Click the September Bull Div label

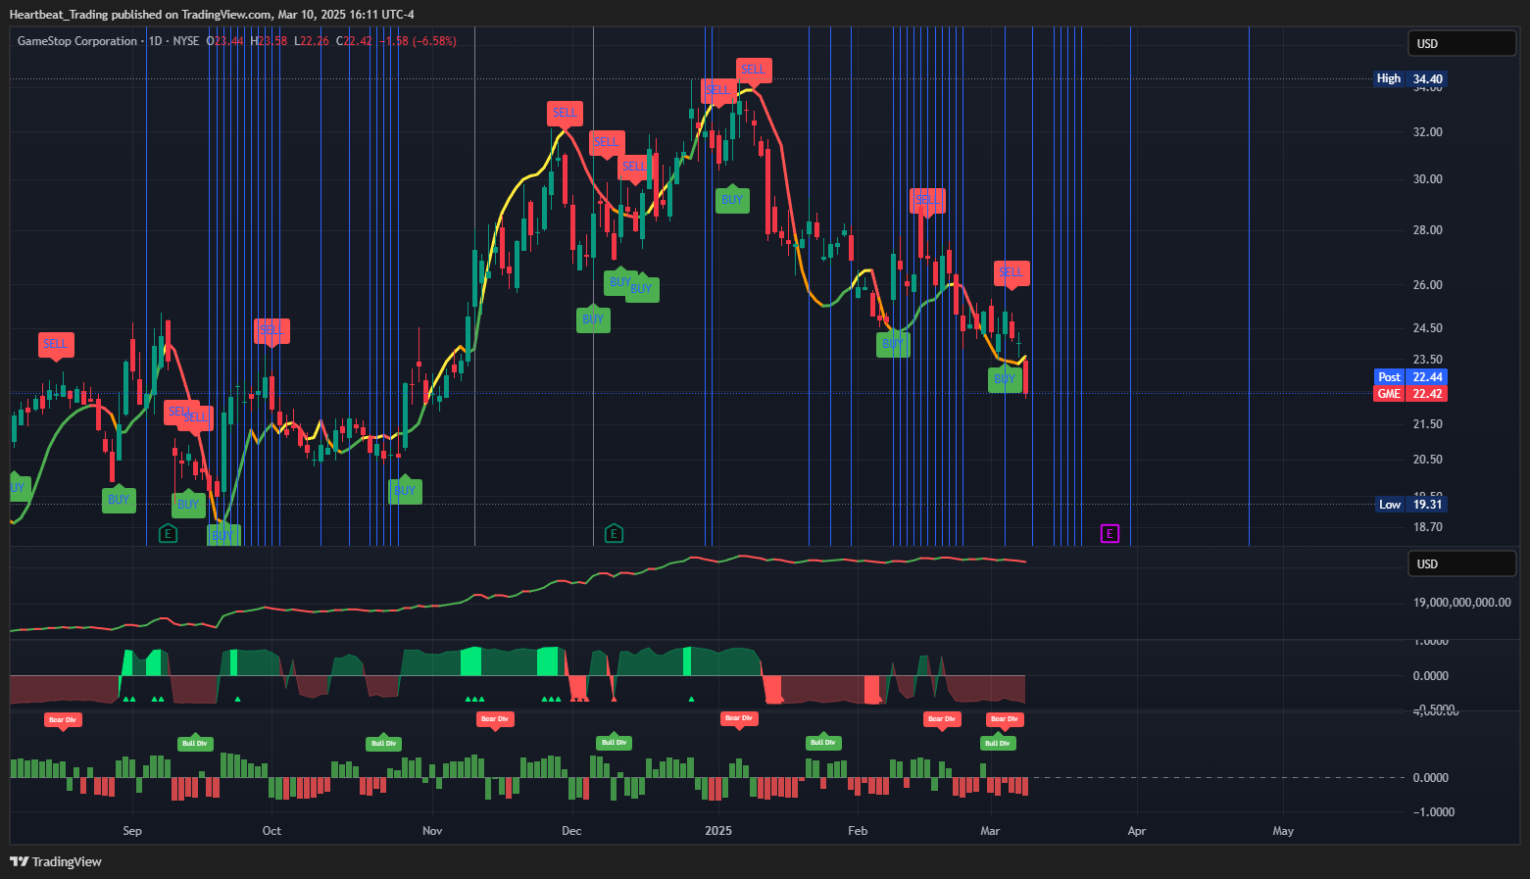pyautogui.click(x=195, y=743)
